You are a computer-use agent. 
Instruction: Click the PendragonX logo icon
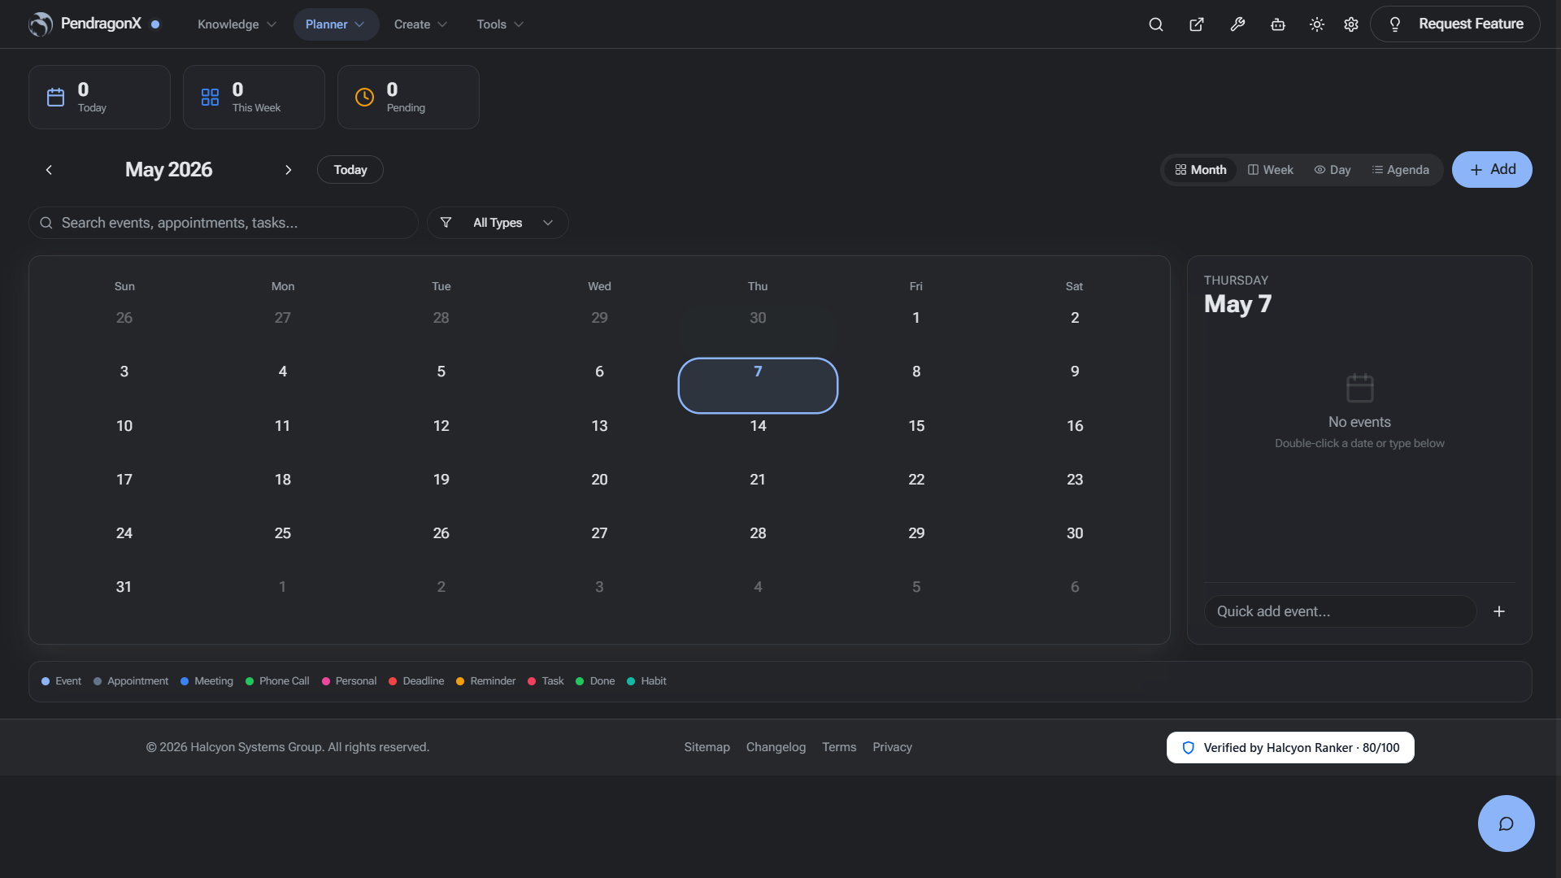point(41,24)
